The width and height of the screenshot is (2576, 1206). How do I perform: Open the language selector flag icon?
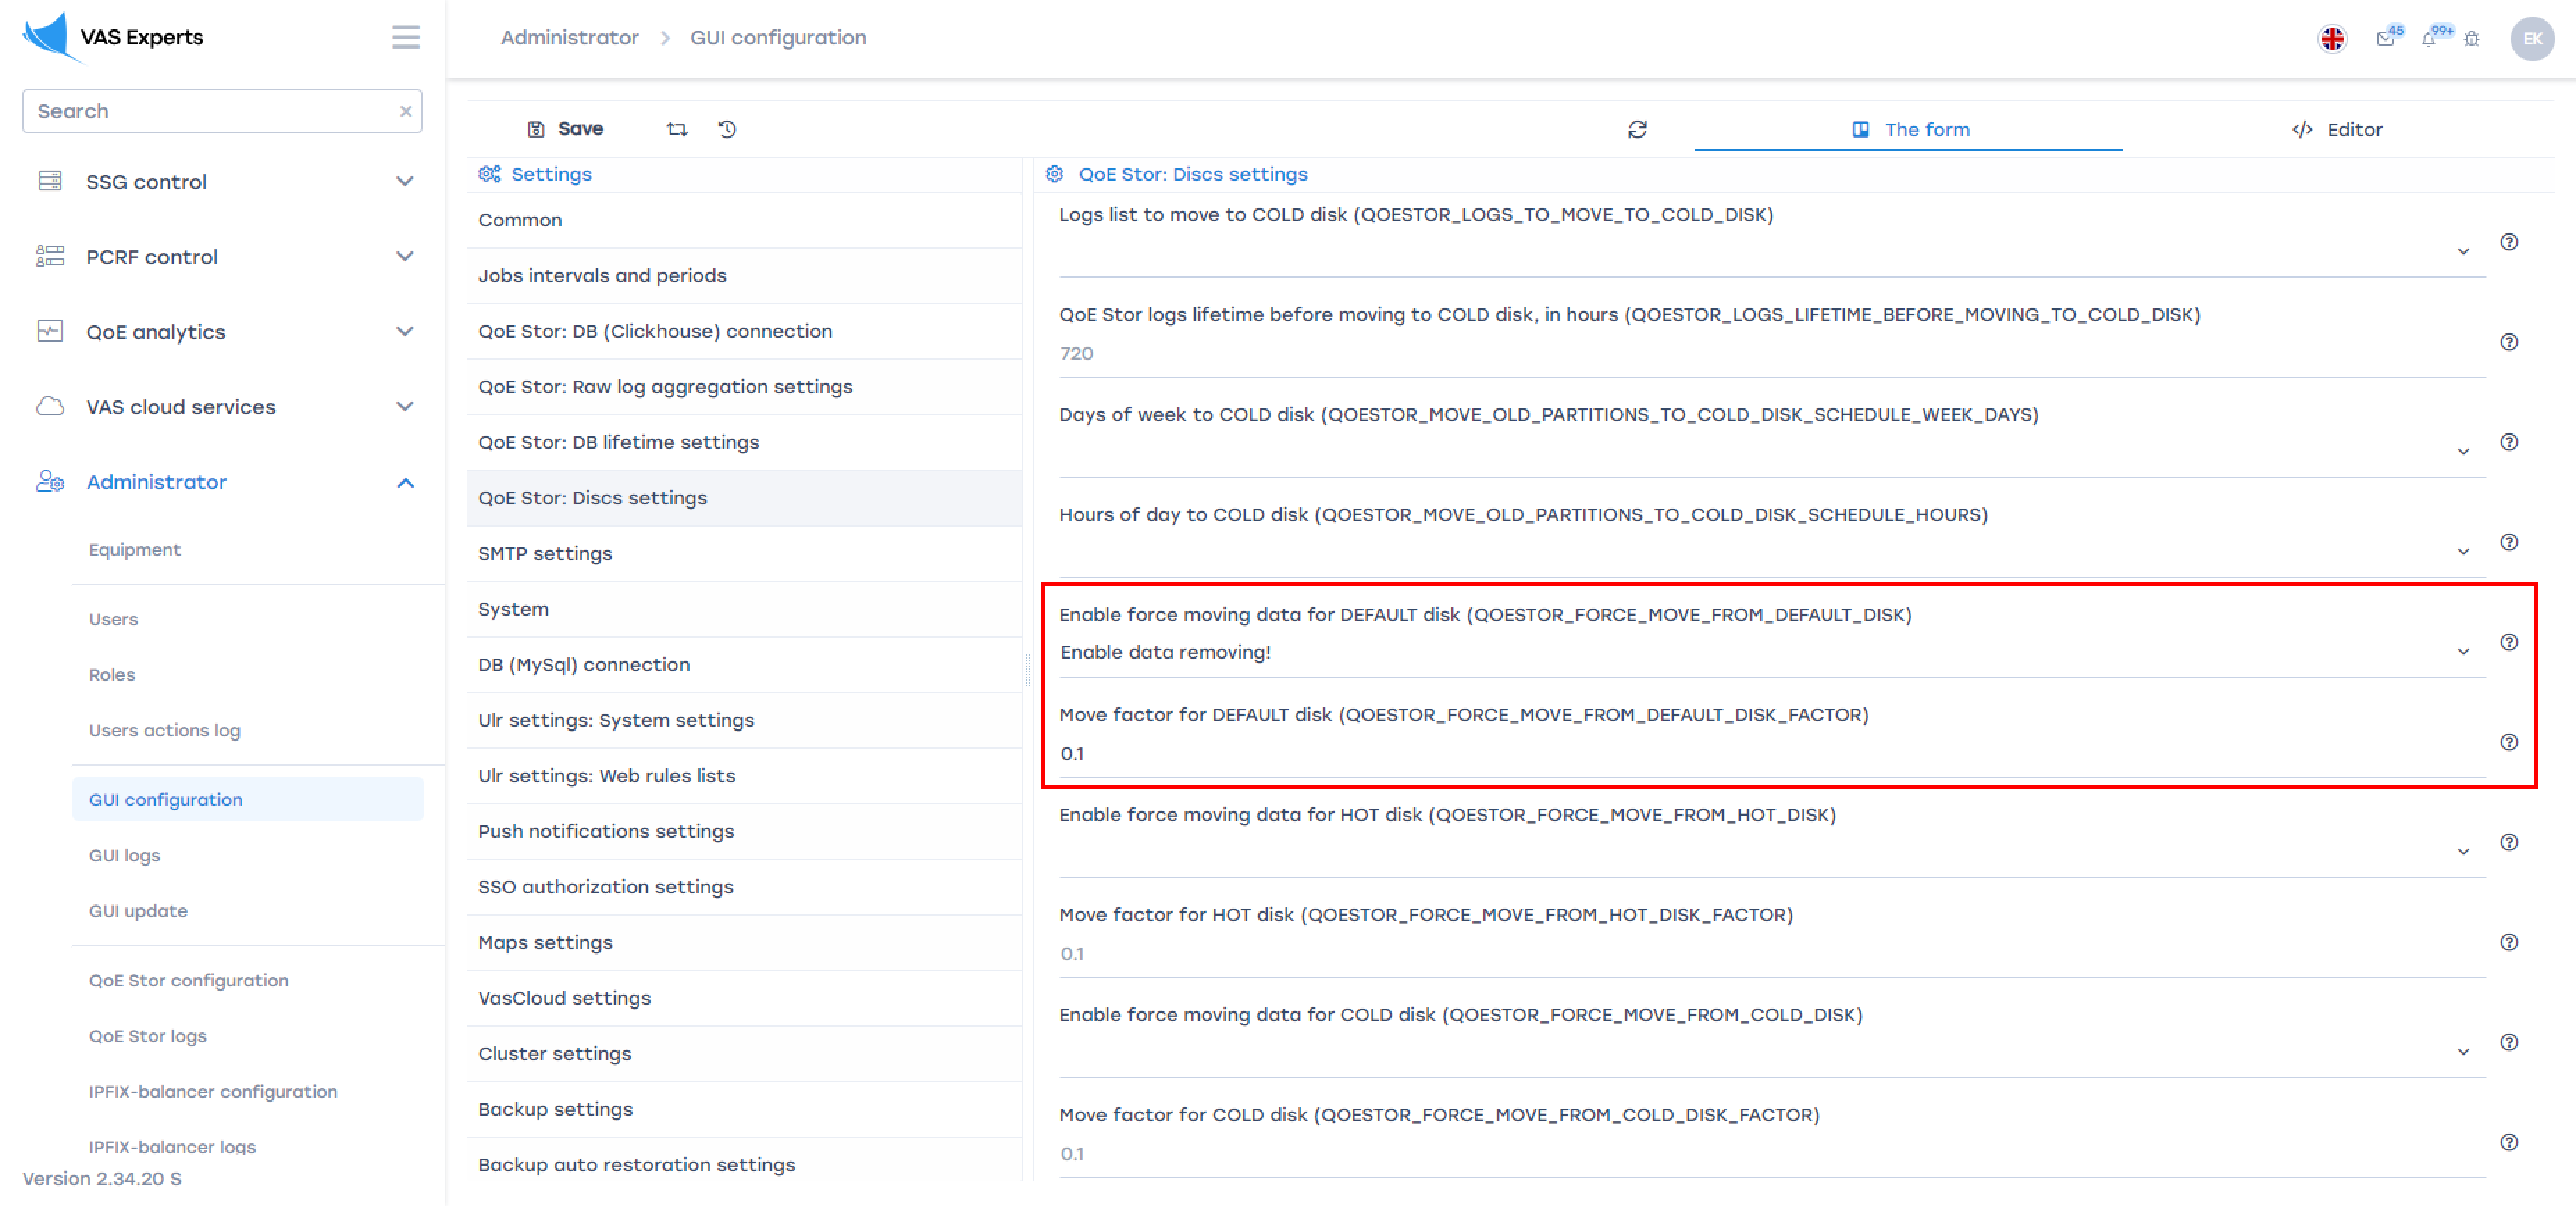coord(2332,39)
